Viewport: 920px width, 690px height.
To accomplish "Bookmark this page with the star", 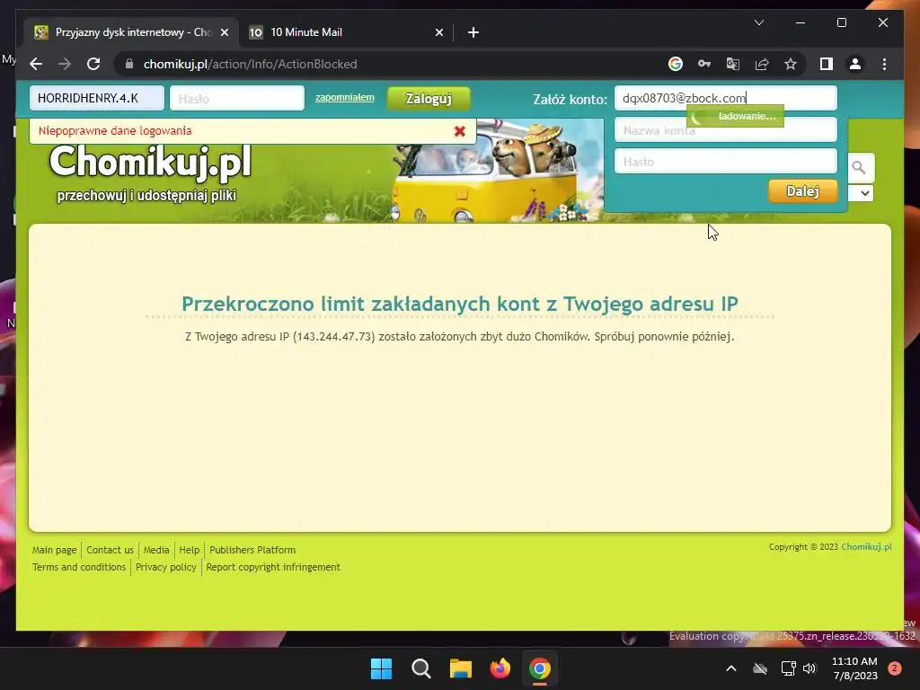I will point(791,64).
